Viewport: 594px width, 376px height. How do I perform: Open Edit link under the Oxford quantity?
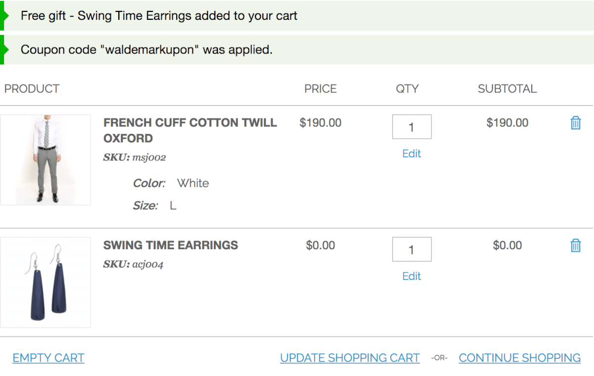[411, 154]
